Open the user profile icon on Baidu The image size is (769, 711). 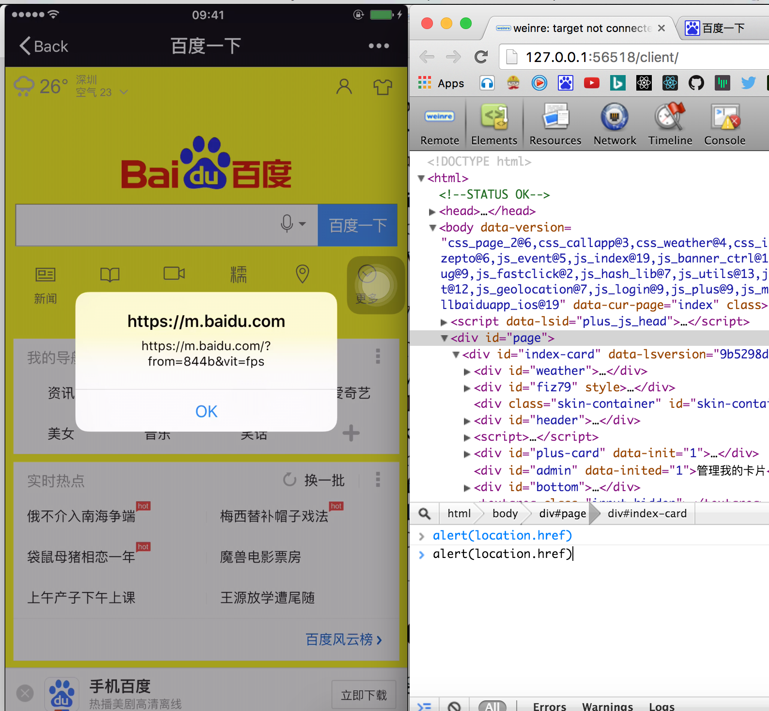tap(344, 87)
